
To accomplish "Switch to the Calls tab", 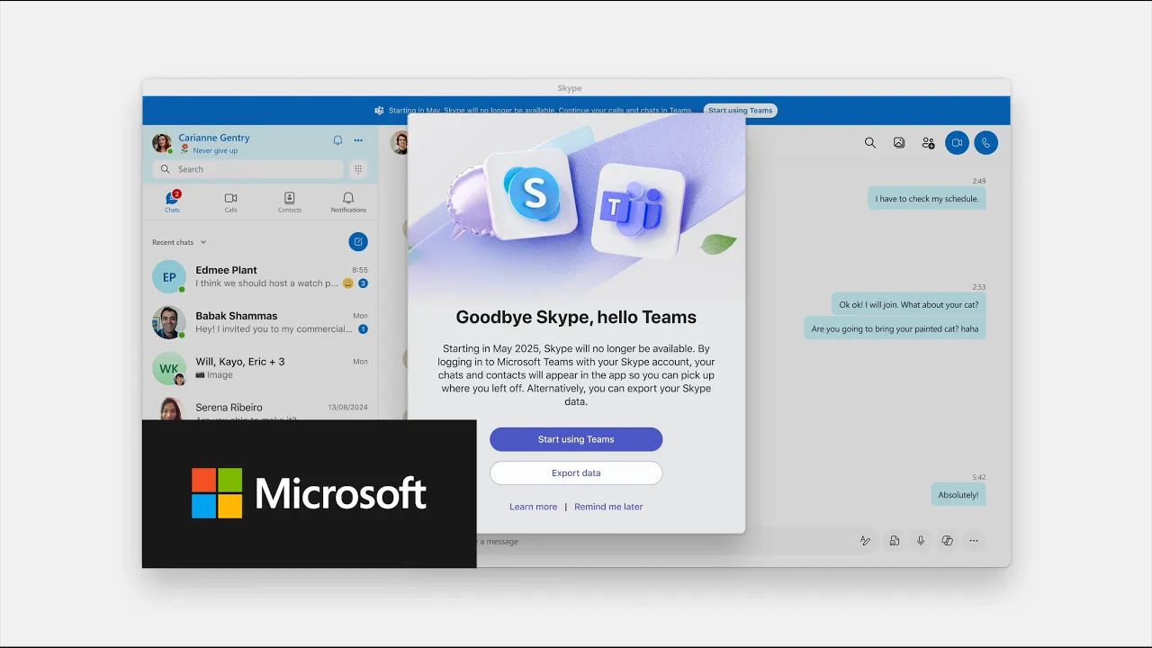I will [x=230, y=202].
